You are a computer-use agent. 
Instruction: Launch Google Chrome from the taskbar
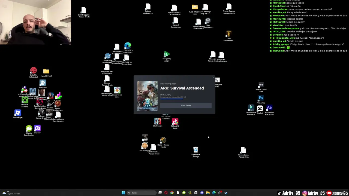(x=172, y=193)
